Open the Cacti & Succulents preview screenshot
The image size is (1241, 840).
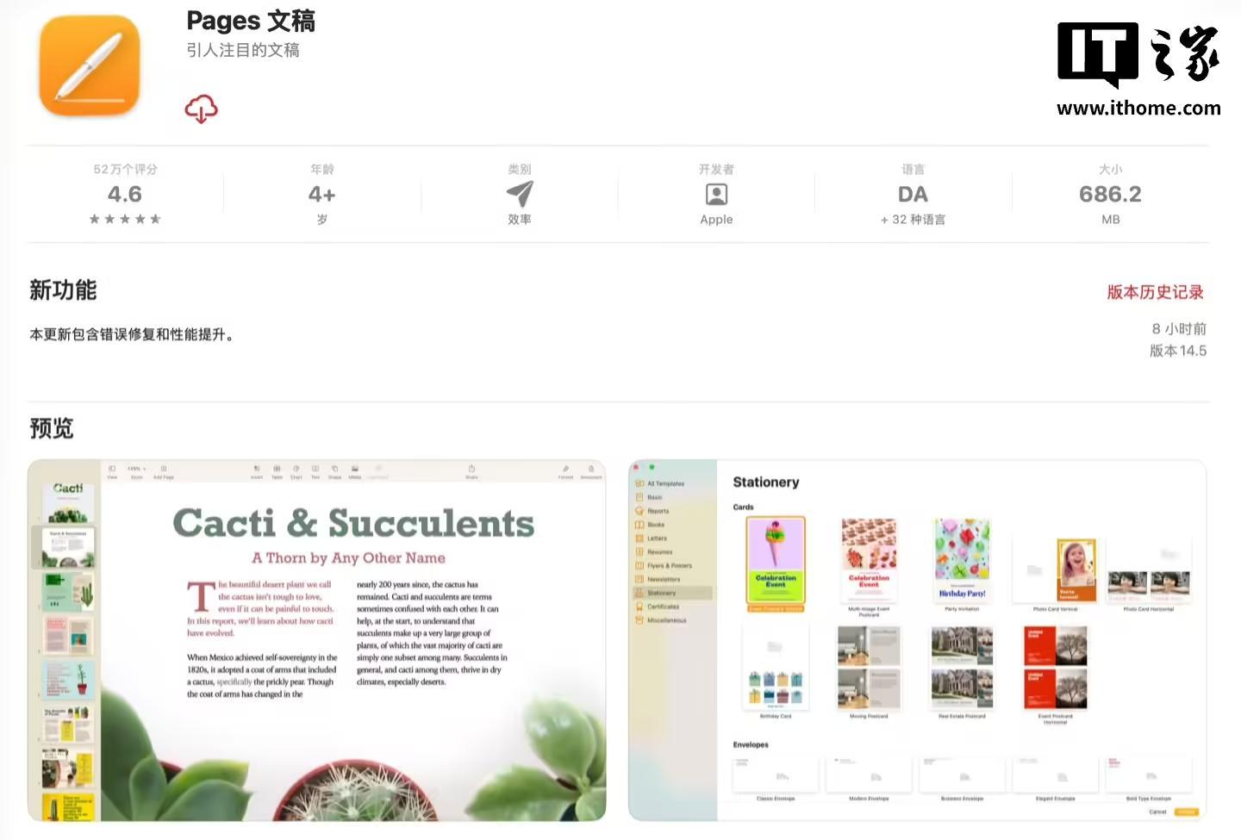click(317, 640)
